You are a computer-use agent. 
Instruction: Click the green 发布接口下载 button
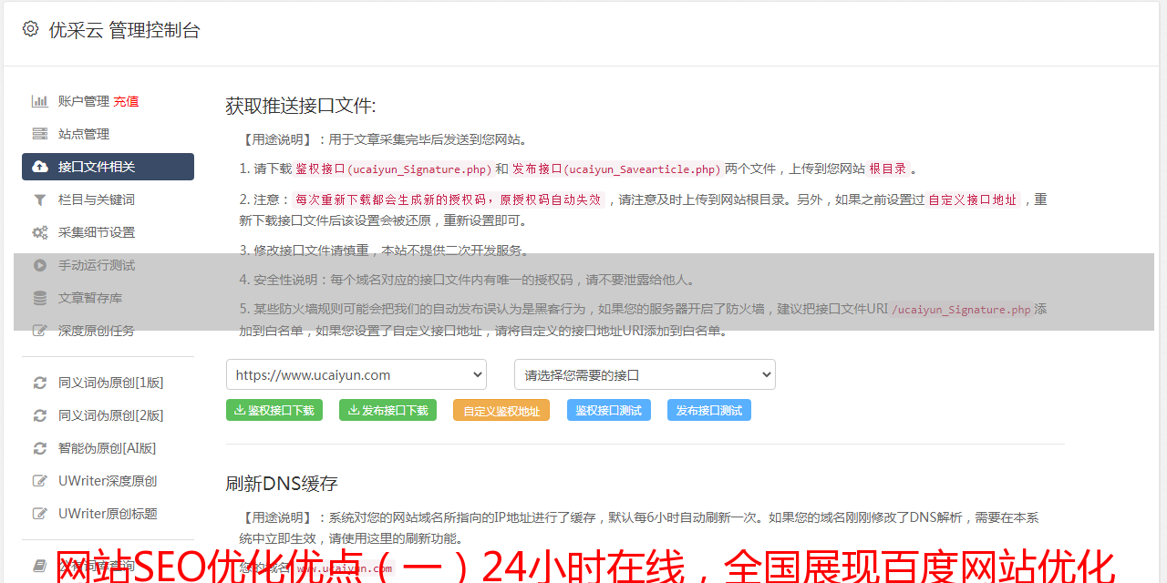[387, 410]
